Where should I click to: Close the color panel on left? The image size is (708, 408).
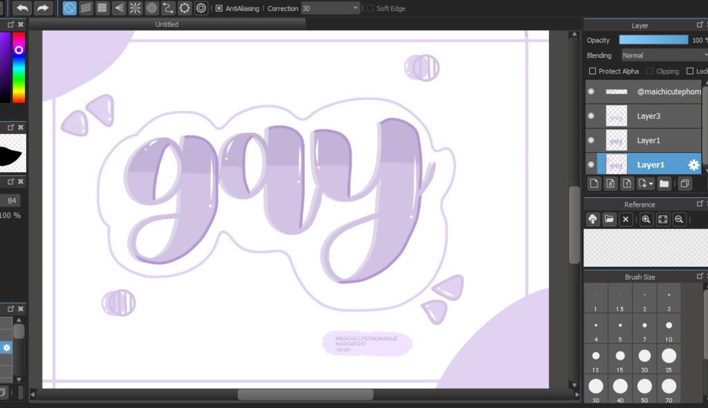pos(21,24)
